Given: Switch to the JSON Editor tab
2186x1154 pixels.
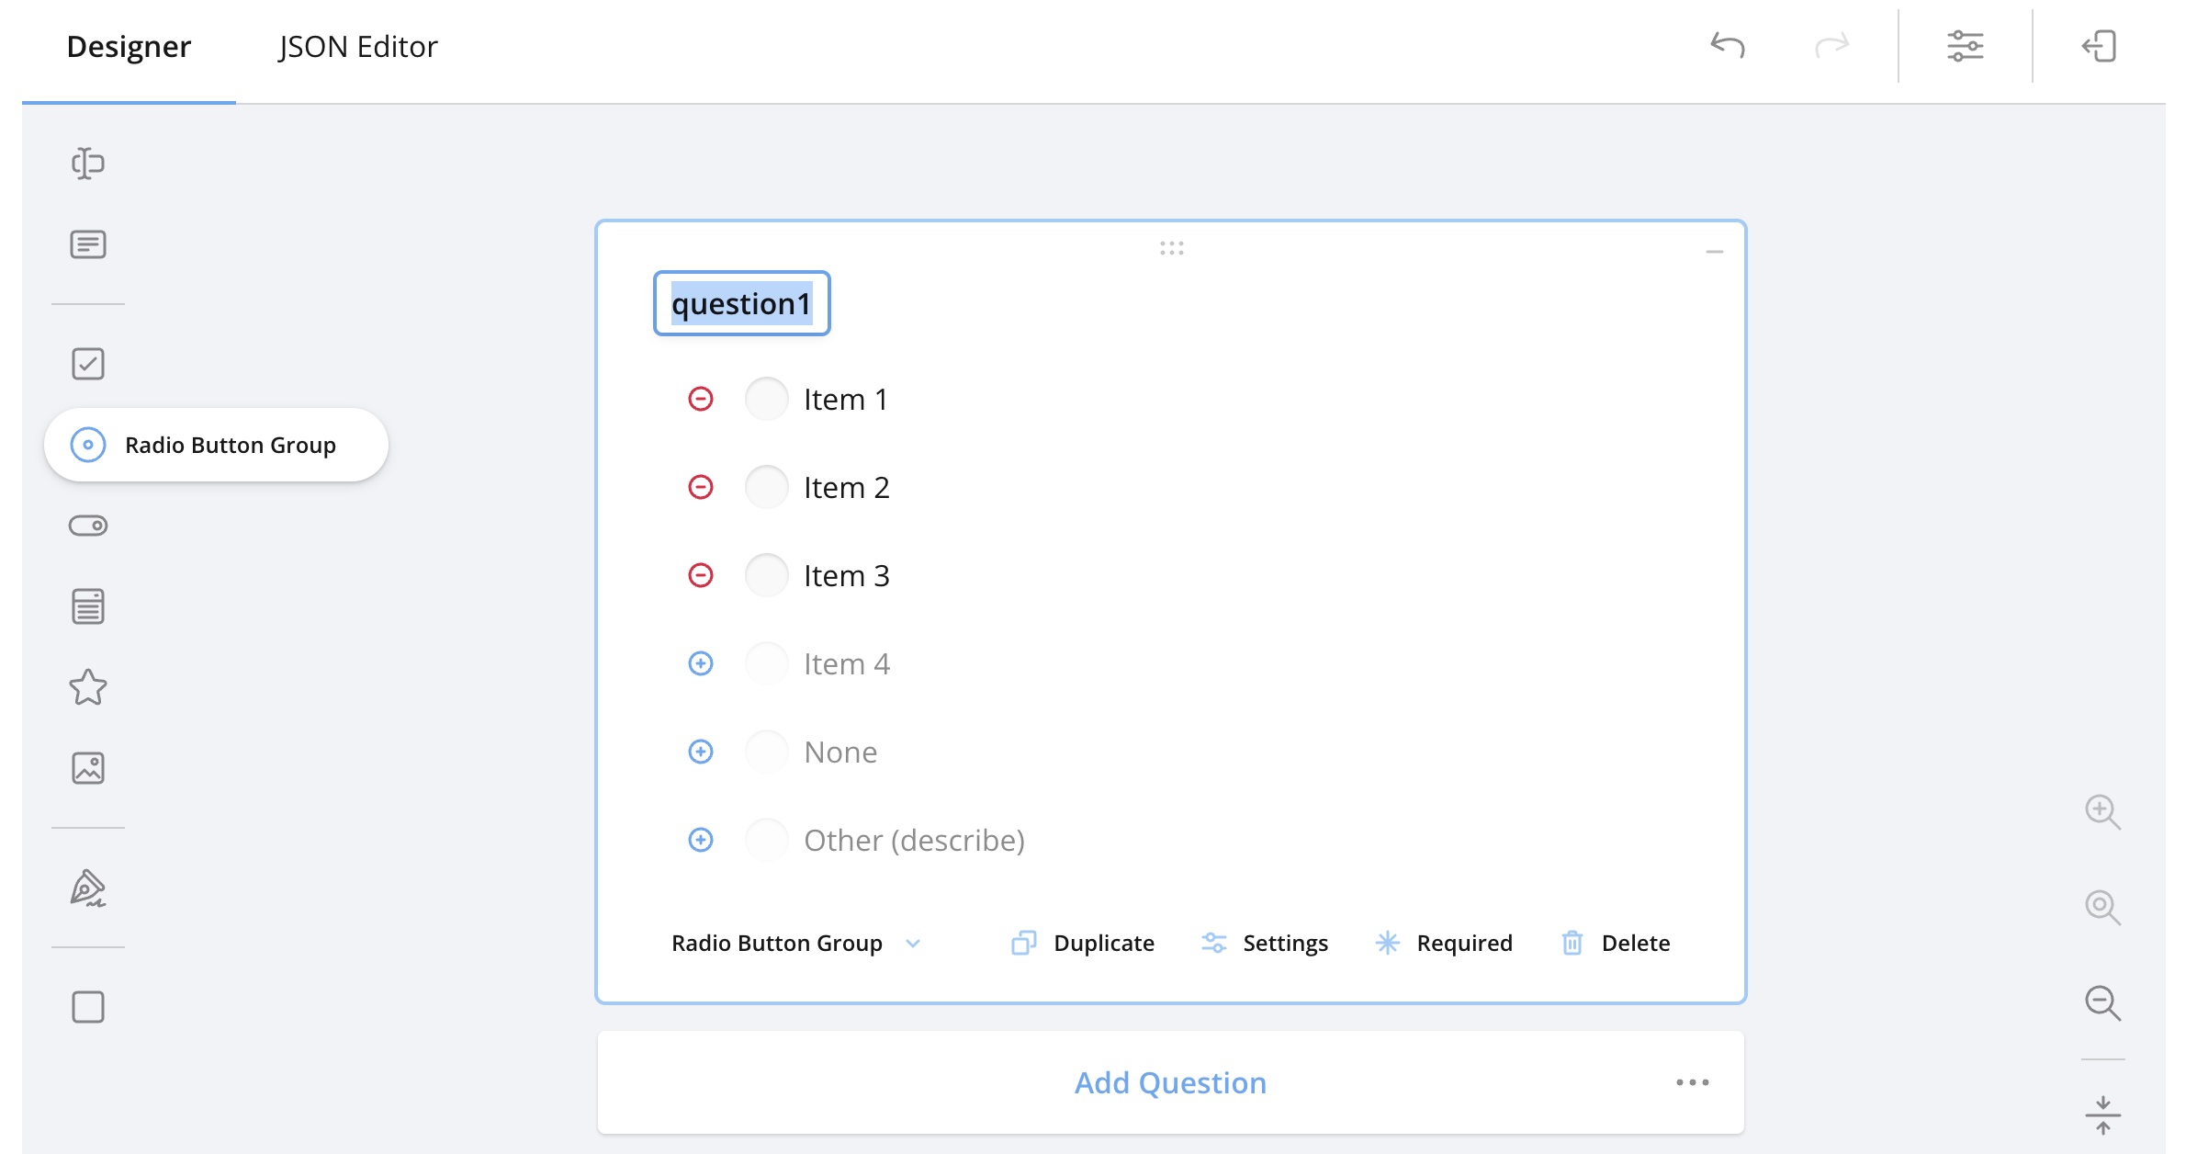Looking at the screenshot, I should click(x=358, y=47).
